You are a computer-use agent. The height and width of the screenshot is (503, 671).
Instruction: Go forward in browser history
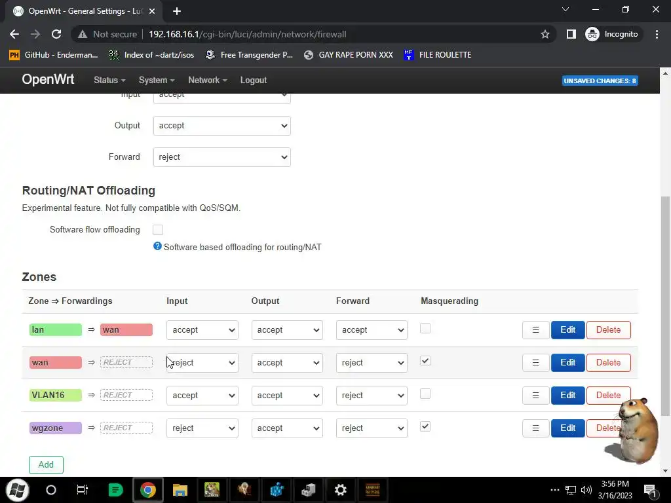point(35,34)
